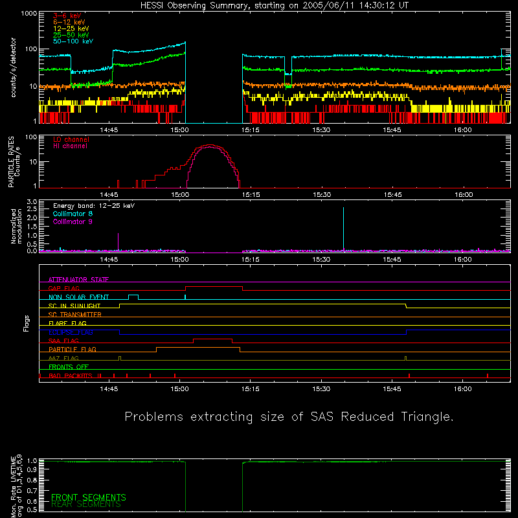Viewport: 518px width, 518px height.
Task: Click the NON_SOLAR_EVENT flag label
Action: coord(78,297)
